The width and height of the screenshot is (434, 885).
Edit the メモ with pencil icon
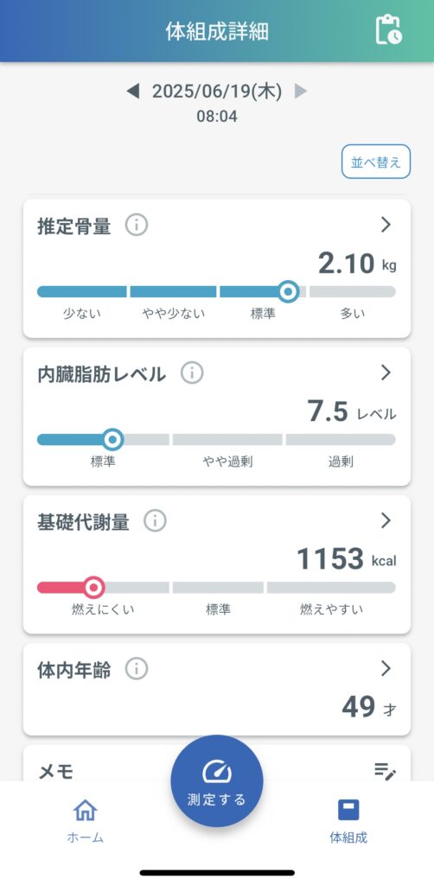tap(386, 771)
